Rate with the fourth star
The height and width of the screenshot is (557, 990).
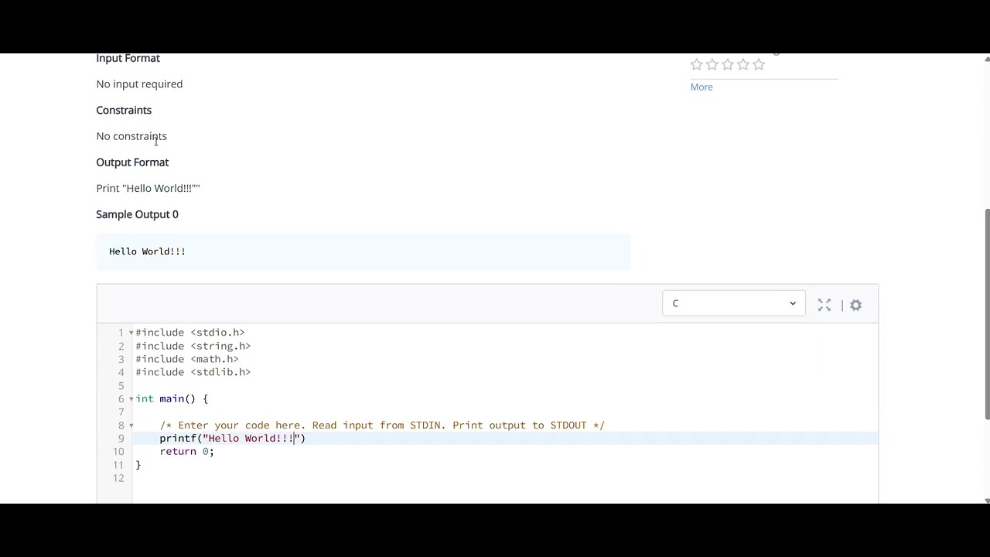pyautogui.click(x=743, y=65)
